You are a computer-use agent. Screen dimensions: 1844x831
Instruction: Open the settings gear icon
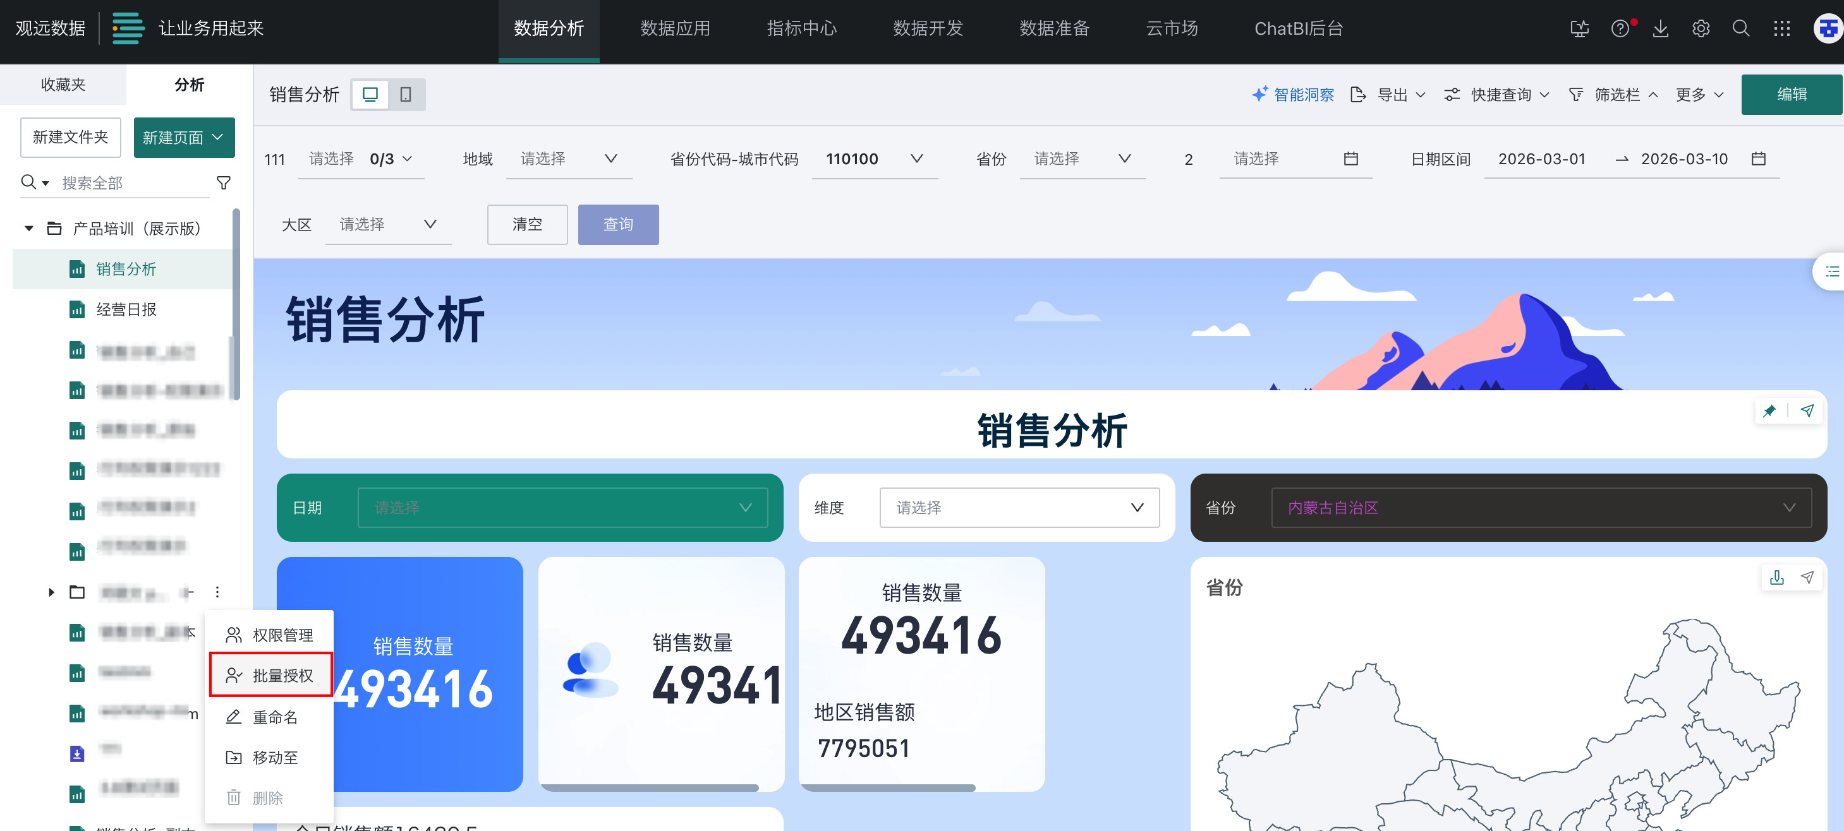pyautogui.click(x=1700, y=28)
